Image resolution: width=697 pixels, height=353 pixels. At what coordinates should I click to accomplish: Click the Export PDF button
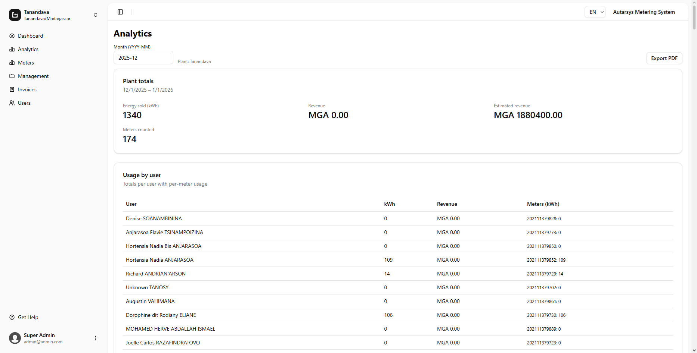coord(664,58)
